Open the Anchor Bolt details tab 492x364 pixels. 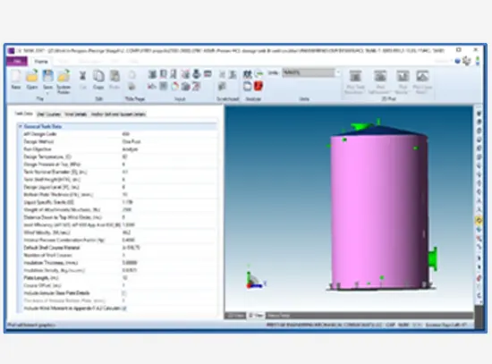[x=118, y=114]
